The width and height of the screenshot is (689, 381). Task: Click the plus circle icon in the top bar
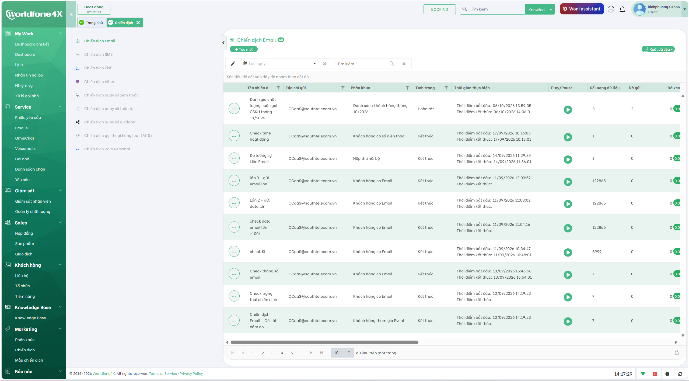pyautogui.click(x=611, y=9)
